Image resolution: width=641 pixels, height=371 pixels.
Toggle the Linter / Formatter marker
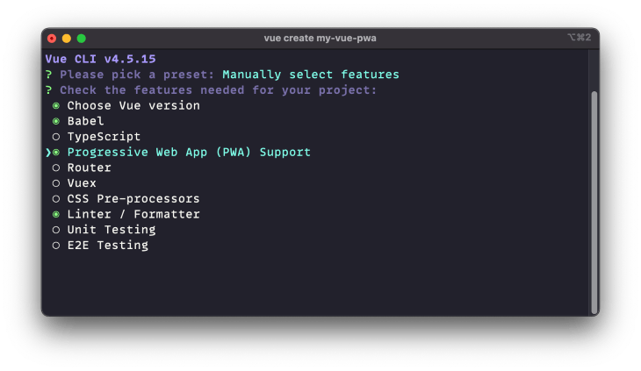point(56,215)
